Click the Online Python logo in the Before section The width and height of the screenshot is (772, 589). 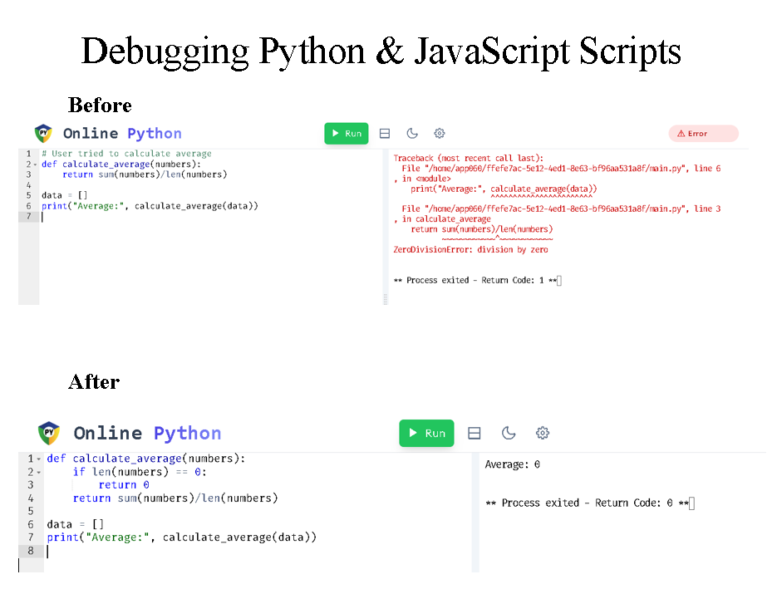coord(43,133)
